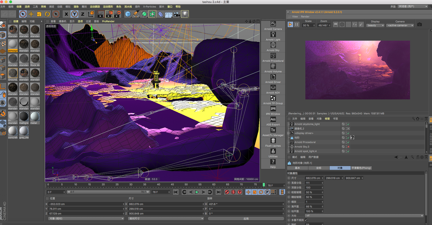Go to end of animation

(x=218, y=192)
